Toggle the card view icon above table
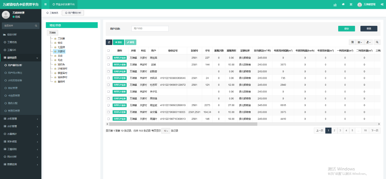This screenshot has width=386, height=179. (352, 42)
